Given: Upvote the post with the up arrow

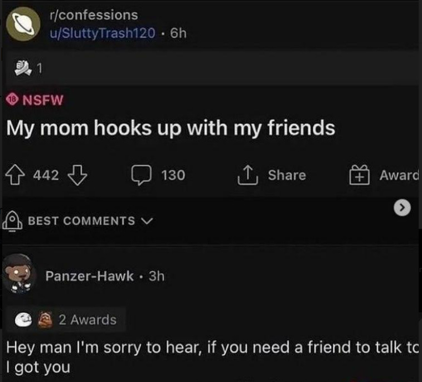Looking at the screenshot, I should coord(15,175).
